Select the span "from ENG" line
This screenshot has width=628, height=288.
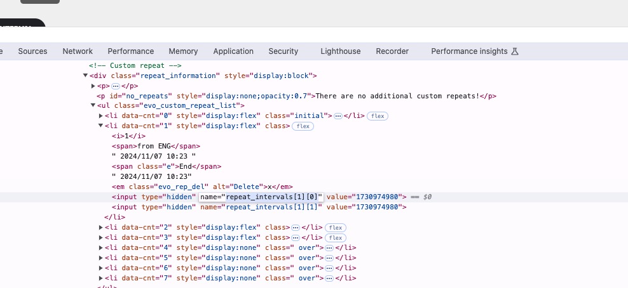(156, 146)
